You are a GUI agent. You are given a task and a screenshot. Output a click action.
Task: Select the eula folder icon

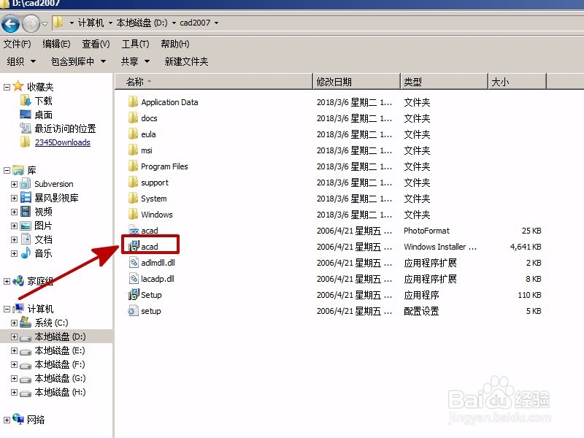(133, 134)
